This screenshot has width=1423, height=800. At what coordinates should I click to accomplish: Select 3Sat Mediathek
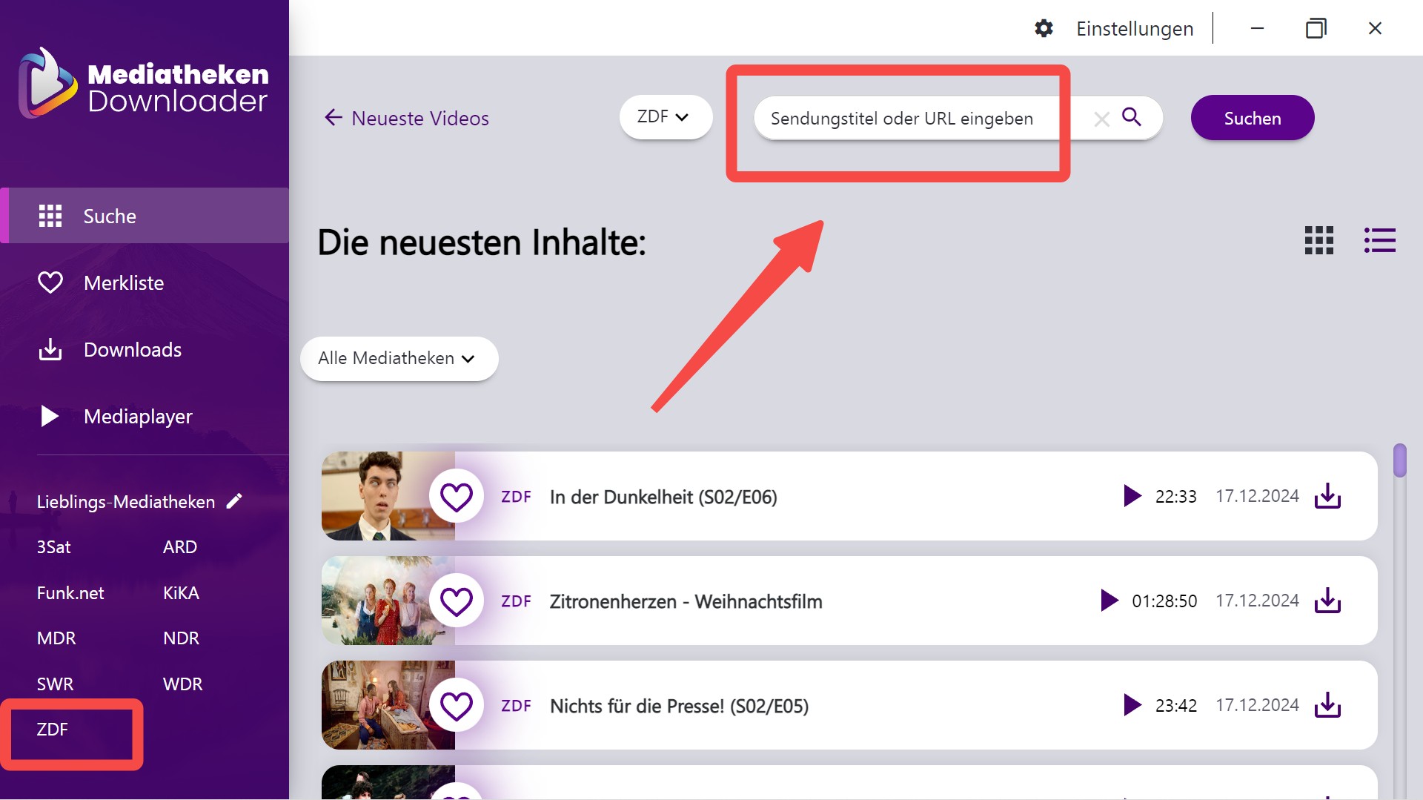(x=54, y=547)
